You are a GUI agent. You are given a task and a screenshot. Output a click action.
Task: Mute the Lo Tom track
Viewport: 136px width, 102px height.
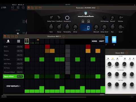point(20,59)
